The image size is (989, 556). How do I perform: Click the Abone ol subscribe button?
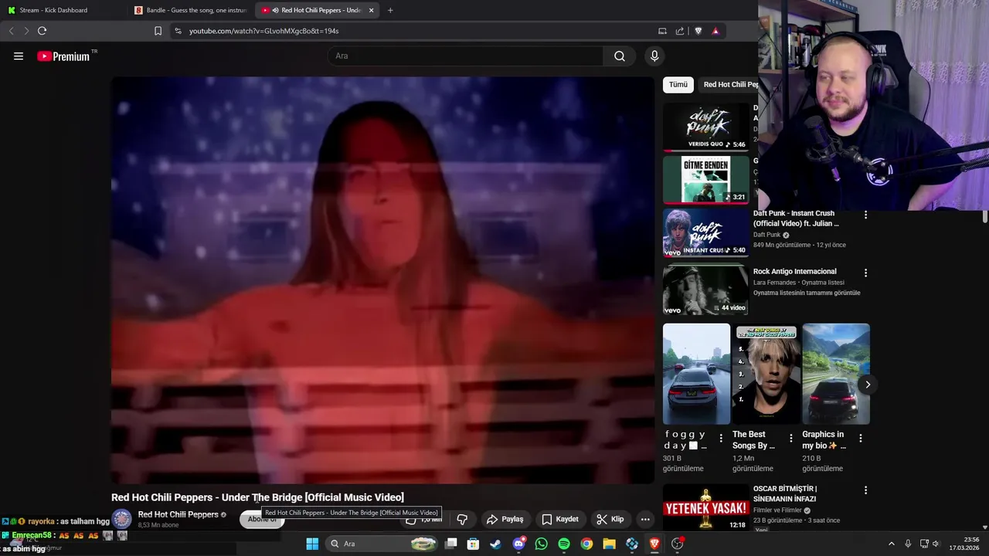(262, 519)
